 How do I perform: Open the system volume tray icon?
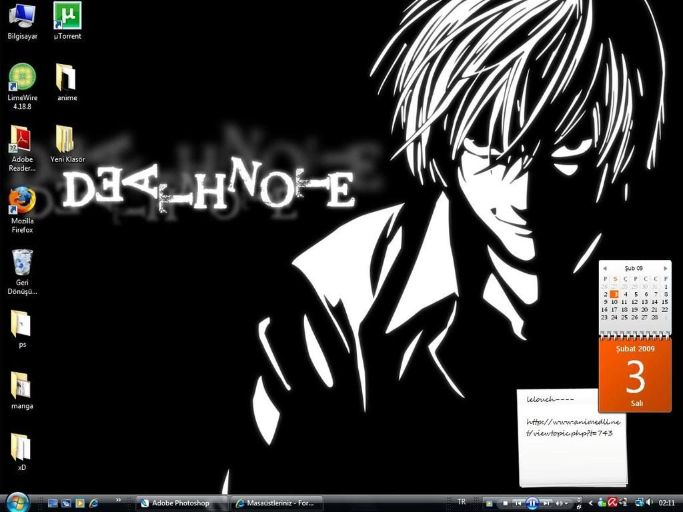650,503
